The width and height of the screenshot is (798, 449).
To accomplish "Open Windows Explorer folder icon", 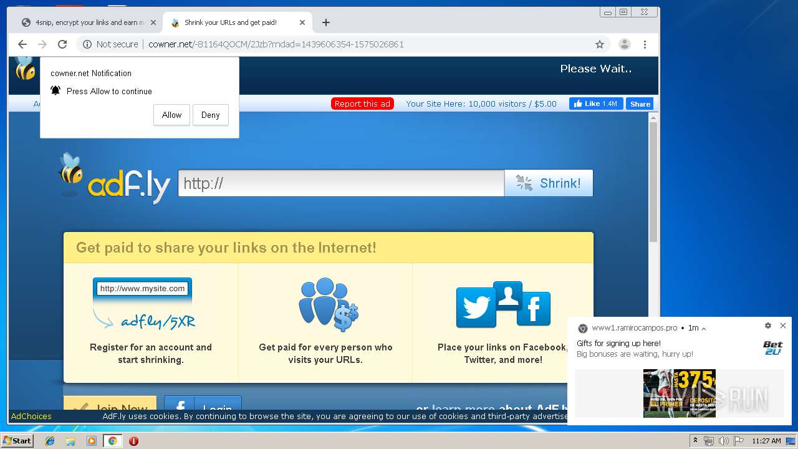I will 70,441.
